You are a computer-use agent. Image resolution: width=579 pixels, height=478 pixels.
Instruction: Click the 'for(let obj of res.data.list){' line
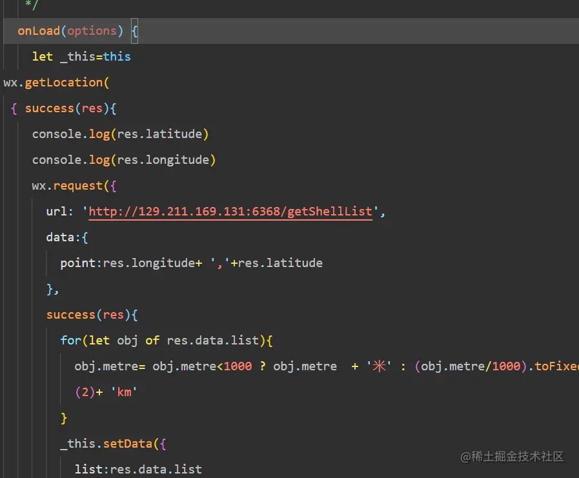point(167,341)
